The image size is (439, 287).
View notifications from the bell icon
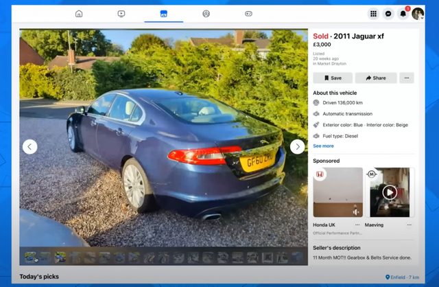click(x=403, y=14)
